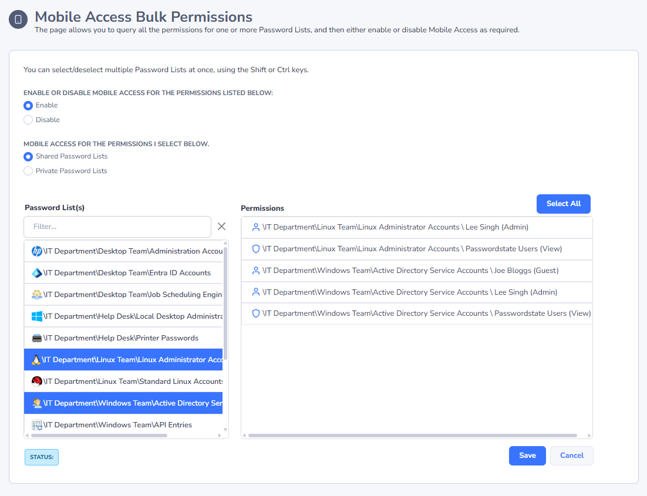Select Entra ID Accounts password list
This screenshot has width=647, height=496.
pyautogui.click(x=123, y=273)
